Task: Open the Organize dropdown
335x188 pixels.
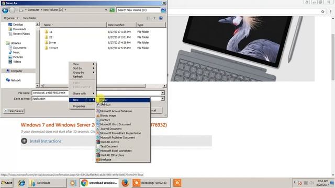Action: [x=11, y=18]
